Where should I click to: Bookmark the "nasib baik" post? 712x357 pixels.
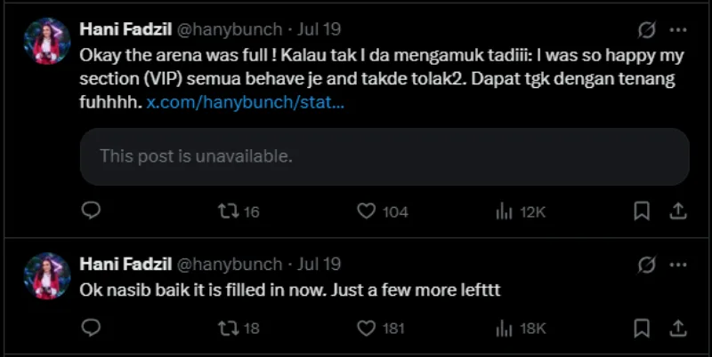(641, 329)
